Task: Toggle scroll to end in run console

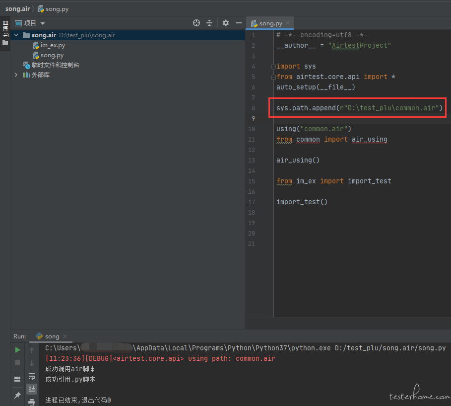Action: [32, 389]
